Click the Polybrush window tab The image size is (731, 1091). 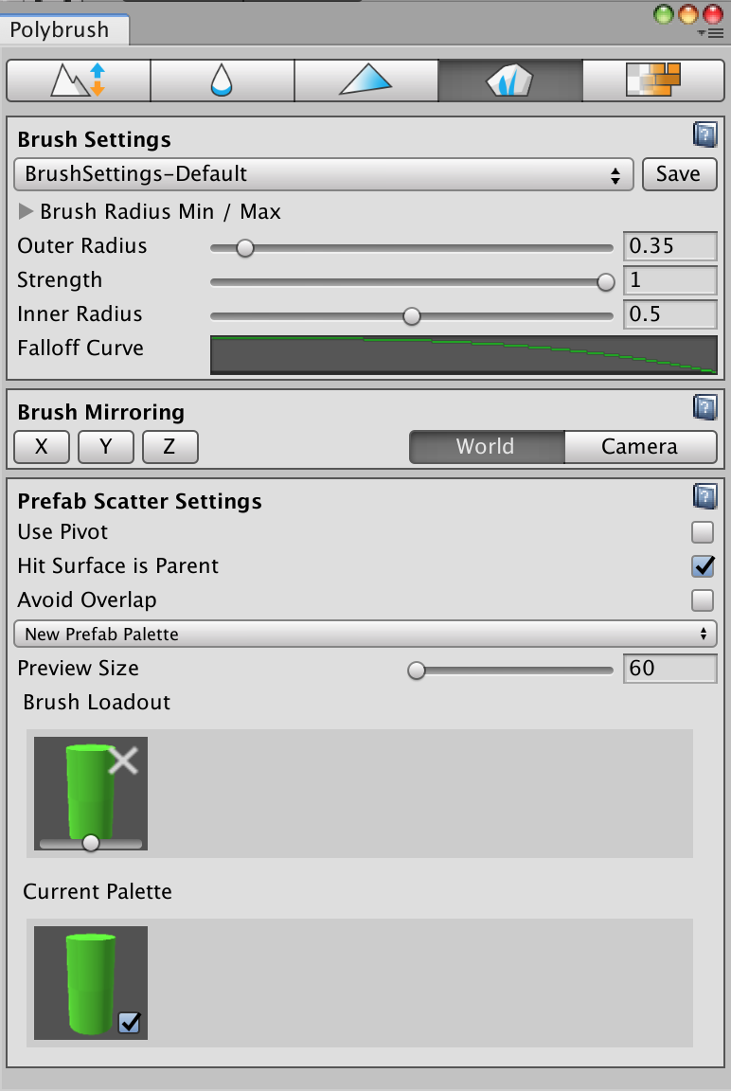(60, 29)
